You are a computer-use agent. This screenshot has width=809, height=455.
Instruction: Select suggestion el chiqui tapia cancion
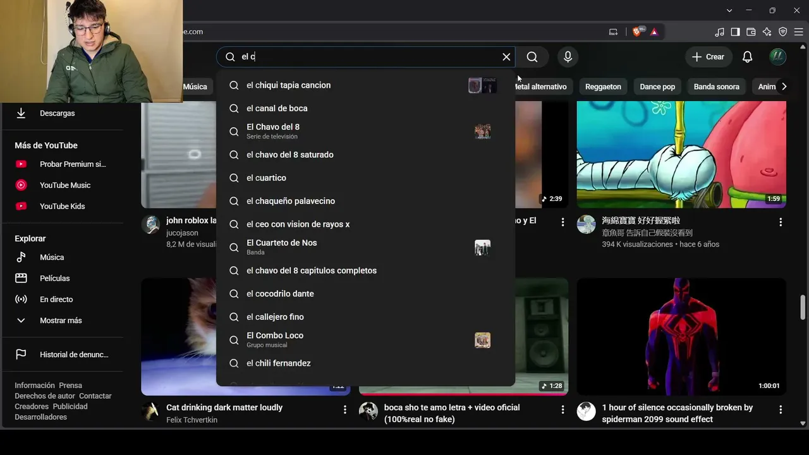(x=365, y=85)
